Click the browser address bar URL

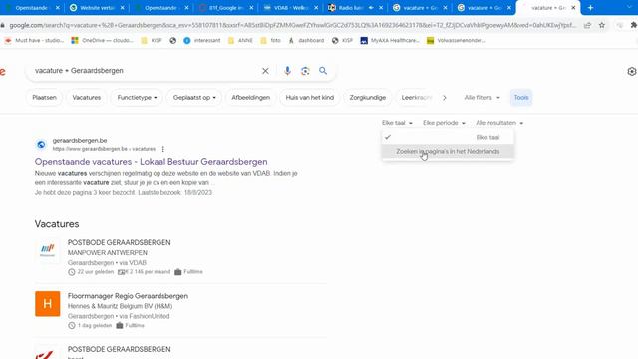click(292, 25)
